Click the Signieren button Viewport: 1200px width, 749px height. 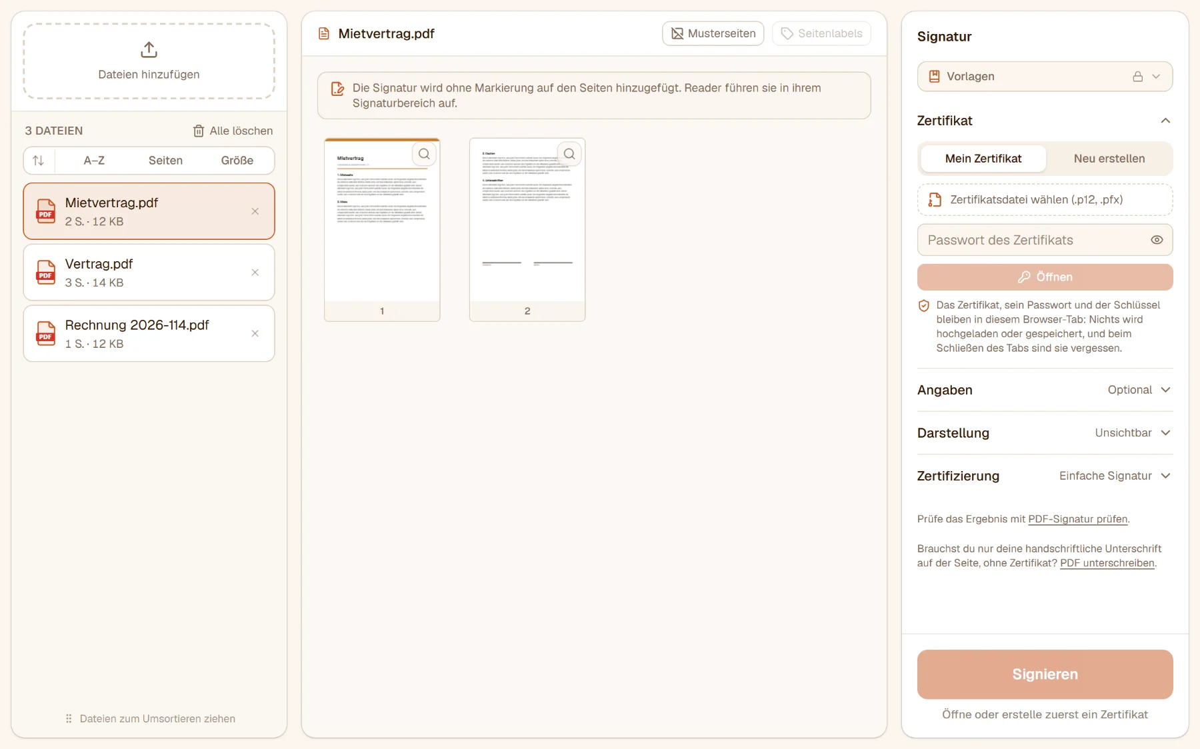(1045, 674)
